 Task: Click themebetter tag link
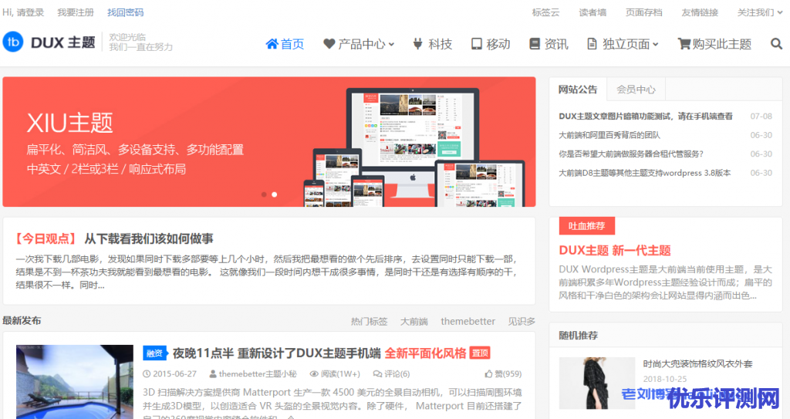click(468, 321)
